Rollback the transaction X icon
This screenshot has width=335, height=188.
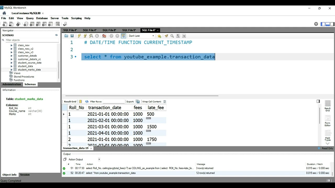tap(117, 36)
